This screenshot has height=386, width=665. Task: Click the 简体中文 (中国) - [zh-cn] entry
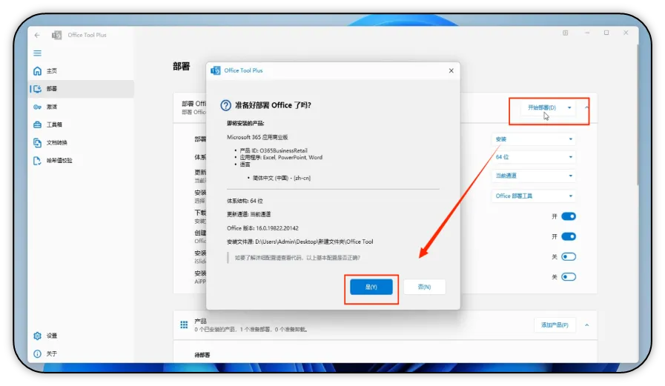click(282, 178)
